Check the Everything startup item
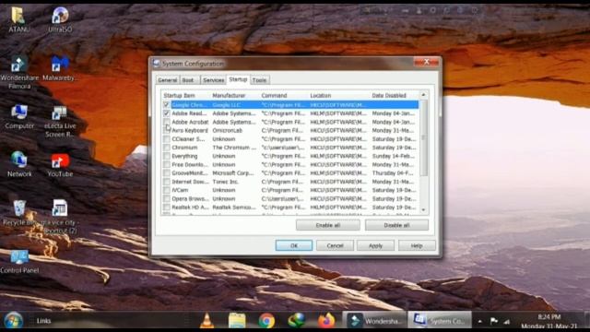 pyautogui.click(x=166, y=156)
